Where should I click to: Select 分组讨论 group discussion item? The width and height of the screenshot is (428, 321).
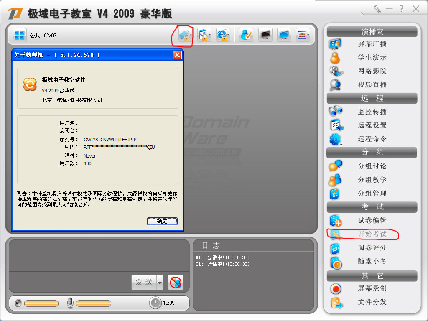click(372, 166)
